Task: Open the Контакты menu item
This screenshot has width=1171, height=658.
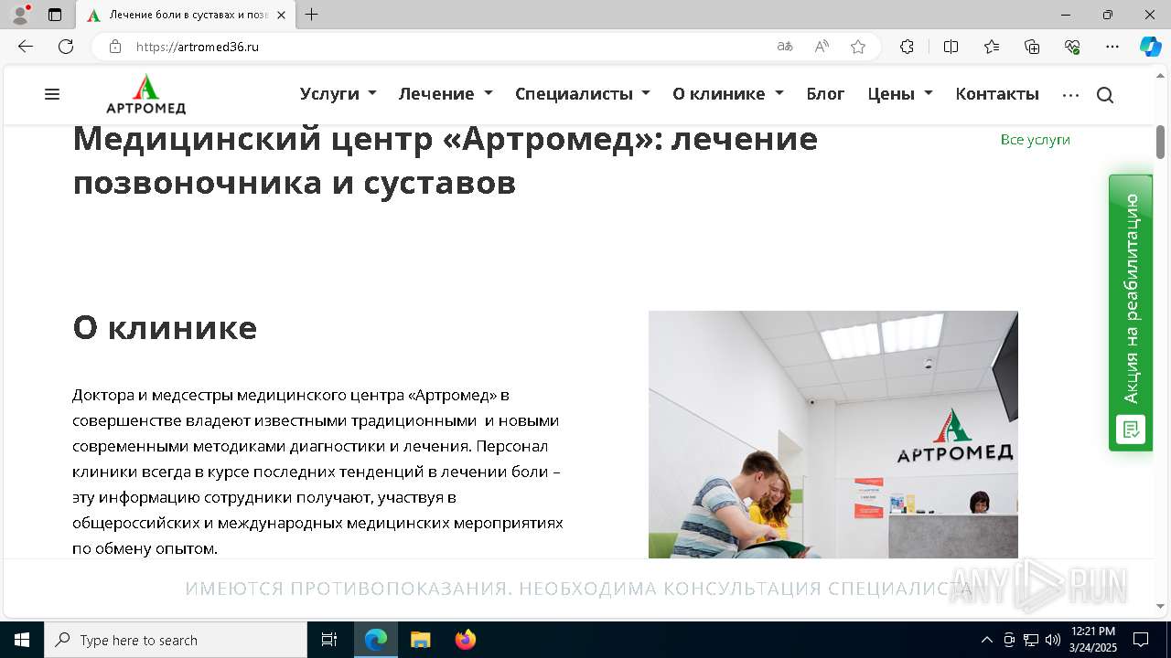Action: (997, 93)
